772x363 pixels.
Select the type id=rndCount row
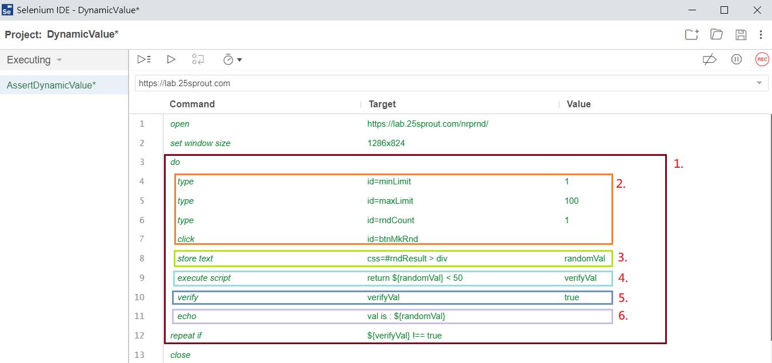[450, 220]
